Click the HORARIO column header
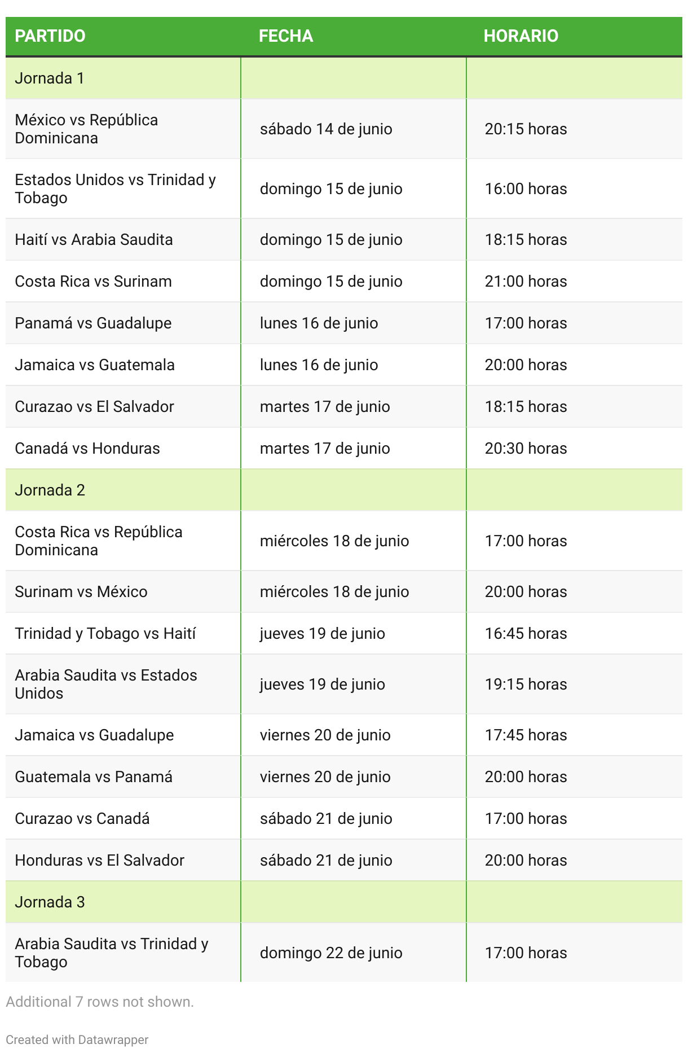 click(521, 36)
